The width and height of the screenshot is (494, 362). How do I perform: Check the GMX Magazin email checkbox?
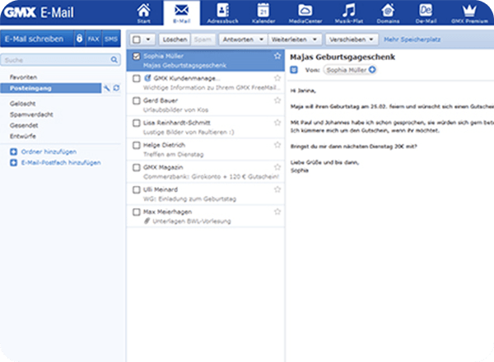coord(137,168)
